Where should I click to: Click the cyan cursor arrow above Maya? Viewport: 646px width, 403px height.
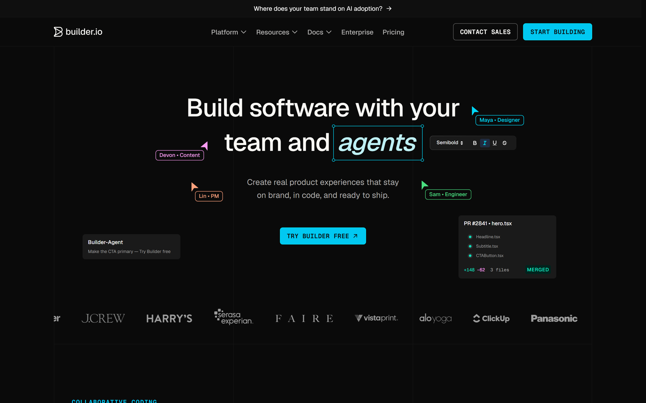point(475,110)
